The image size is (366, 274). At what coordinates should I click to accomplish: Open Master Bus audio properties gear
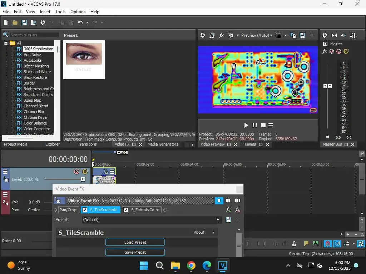click(x=325, y=35)
